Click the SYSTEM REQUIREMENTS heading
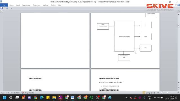The image size is (180, 101). [109, 78]
